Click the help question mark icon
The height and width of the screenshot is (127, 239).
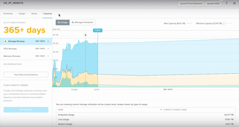[x=226, y=3]
